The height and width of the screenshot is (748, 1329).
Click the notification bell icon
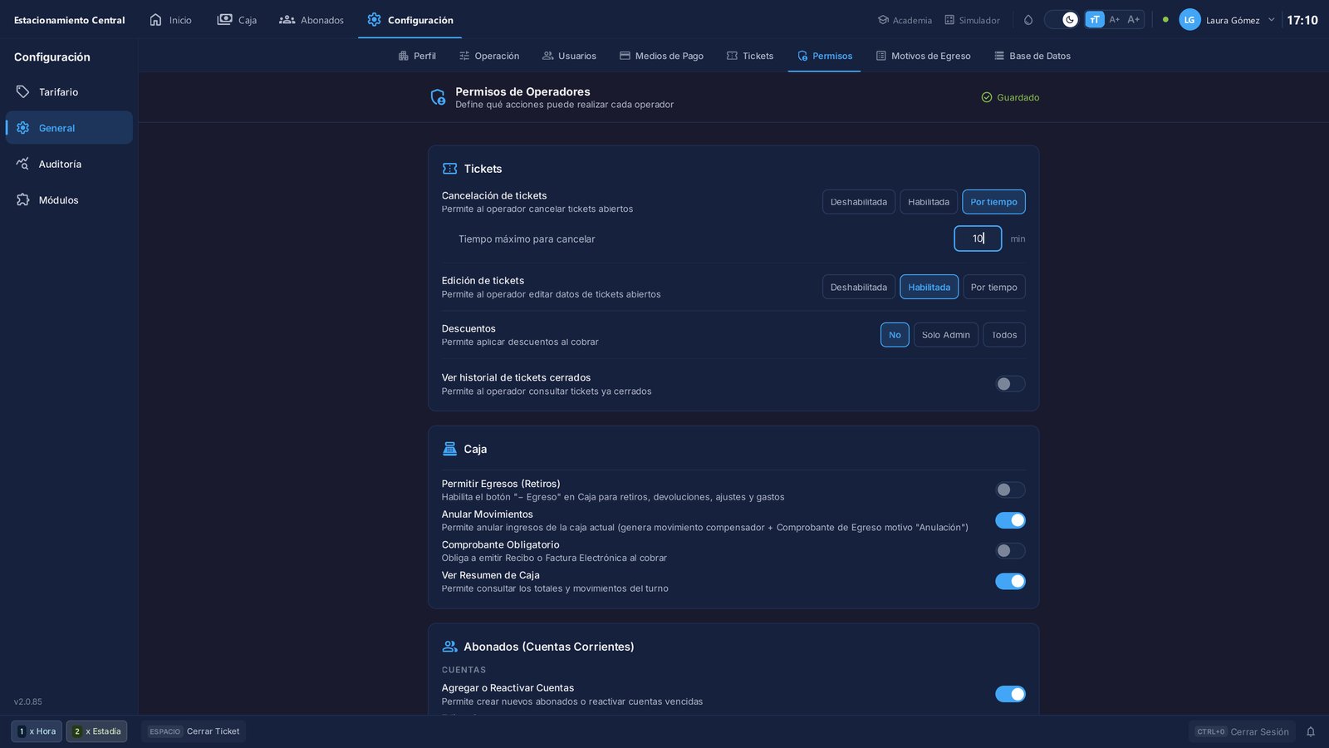1311,732
